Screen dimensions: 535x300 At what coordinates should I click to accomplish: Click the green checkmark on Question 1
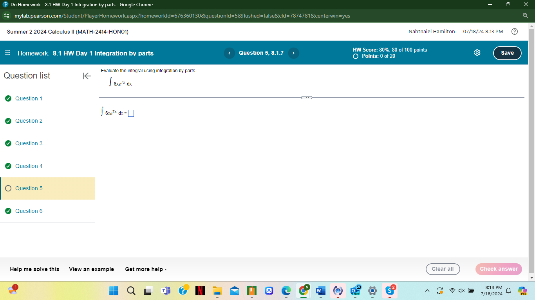(8, 98)
